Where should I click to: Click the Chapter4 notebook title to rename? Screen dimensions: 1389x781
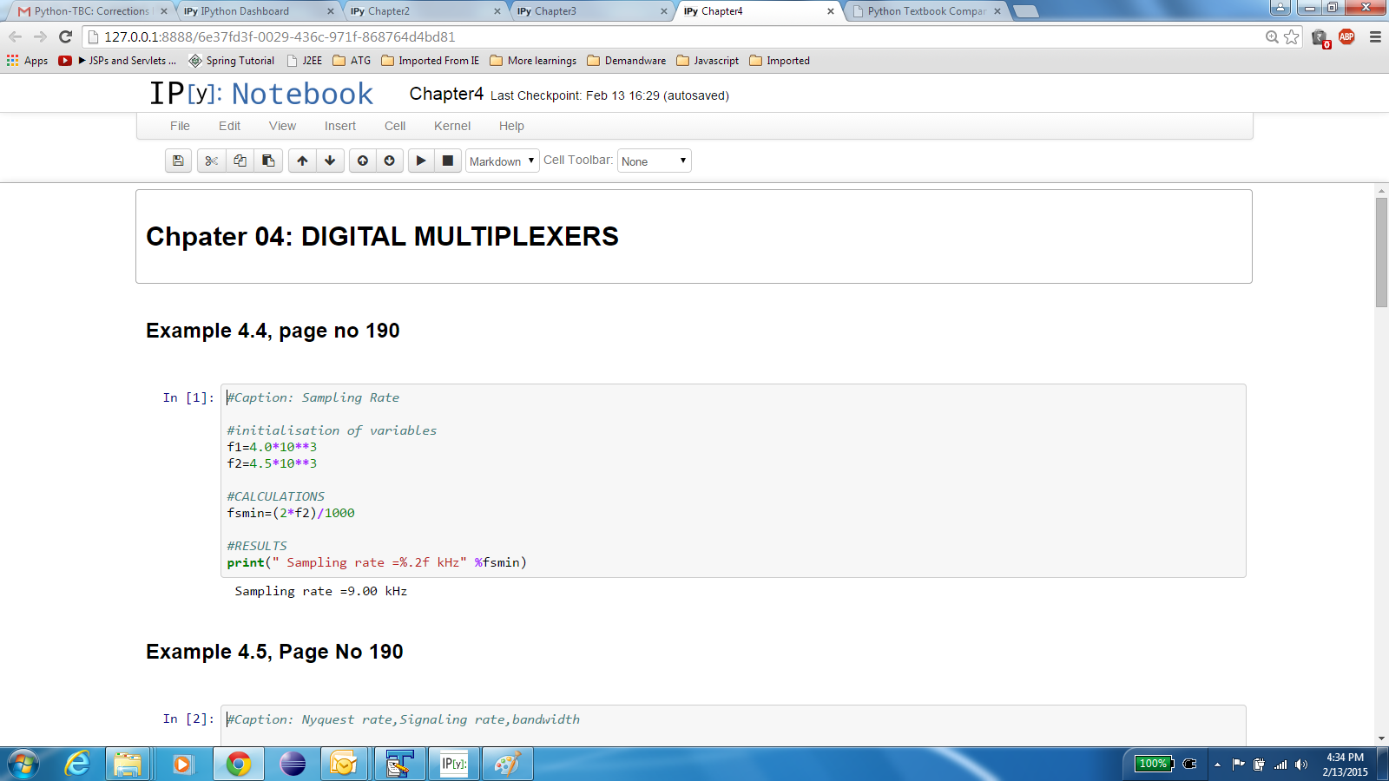click(446, 94)
